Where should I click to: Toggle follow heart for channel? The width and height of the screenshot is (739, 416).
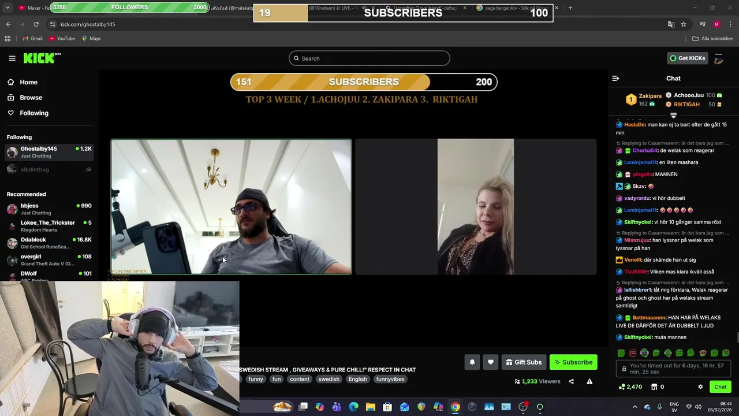(x=491, y=362)
